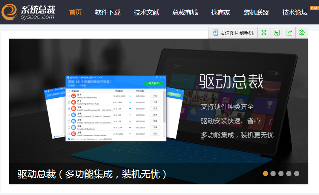Click the green 一键安装 button in driver window

click(153, 84)
